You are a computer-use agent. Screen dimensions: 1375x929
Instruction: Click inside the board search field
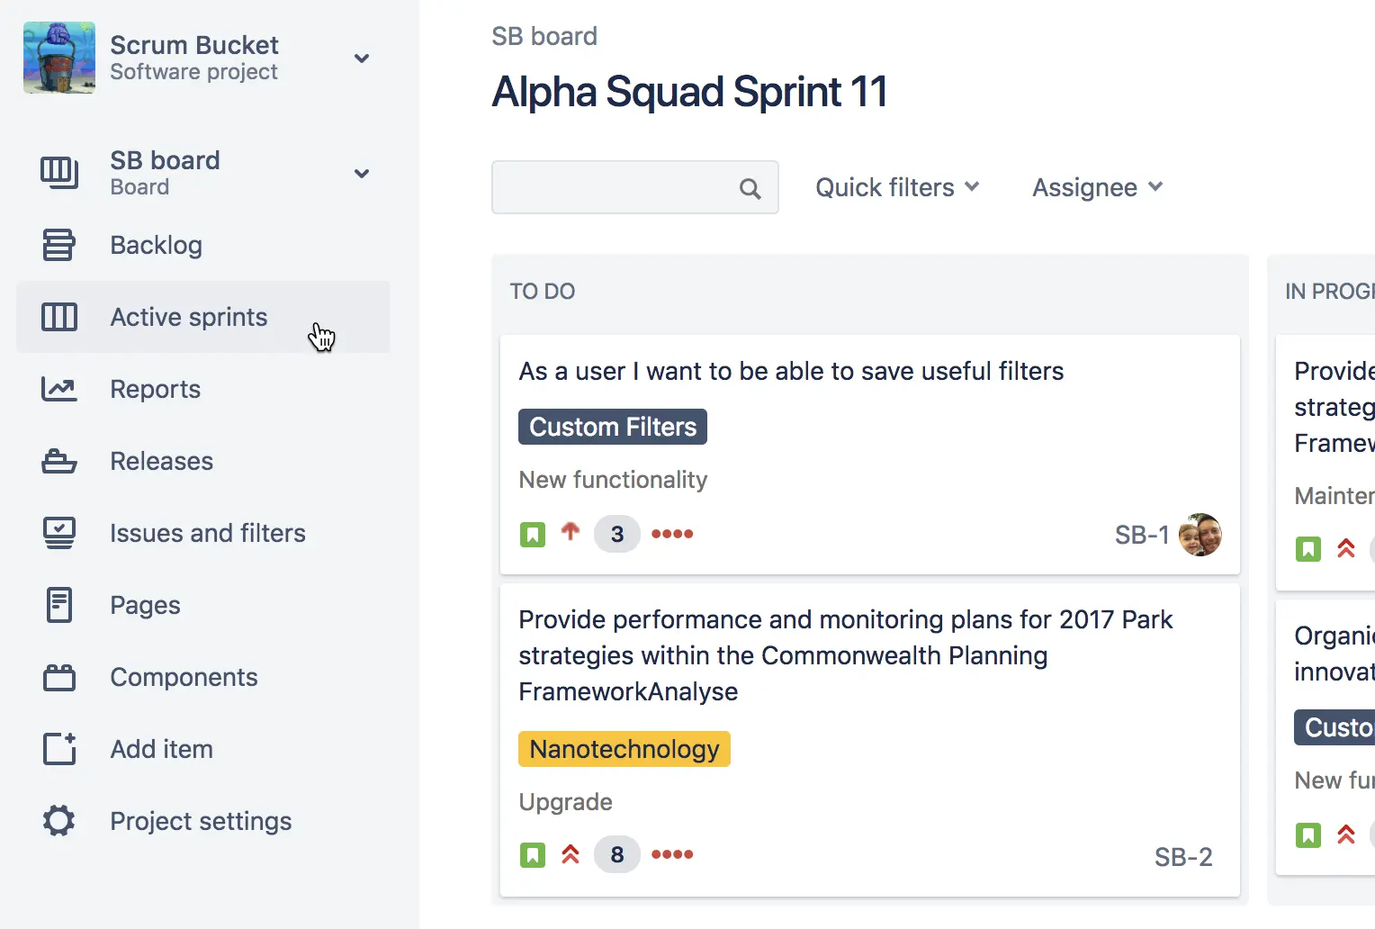tap(621, 187)
